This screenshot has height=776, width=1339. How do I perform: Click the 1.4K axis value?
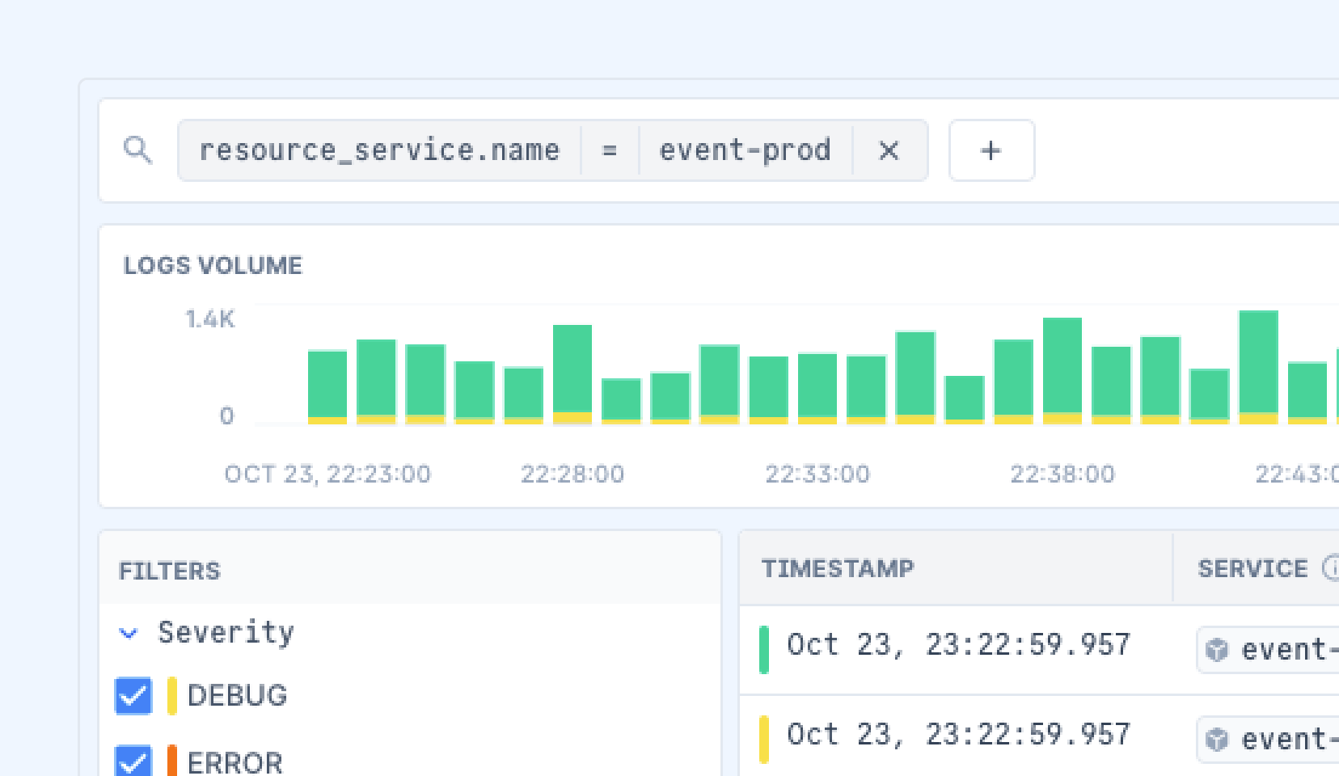click(x=210, y=319)
